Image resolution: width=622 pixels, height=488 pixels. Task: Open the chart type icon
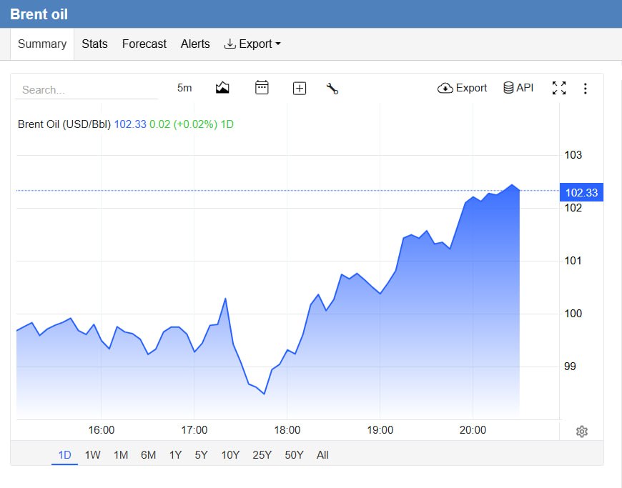tap(222, 88)
